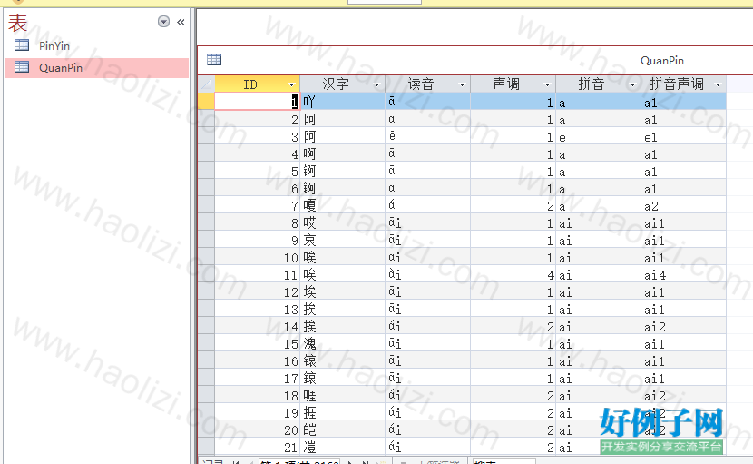Select the 拼音声调 column header
Image resolution: width=753 pixels, height=464 pixels.
click(x=683, y=84)
